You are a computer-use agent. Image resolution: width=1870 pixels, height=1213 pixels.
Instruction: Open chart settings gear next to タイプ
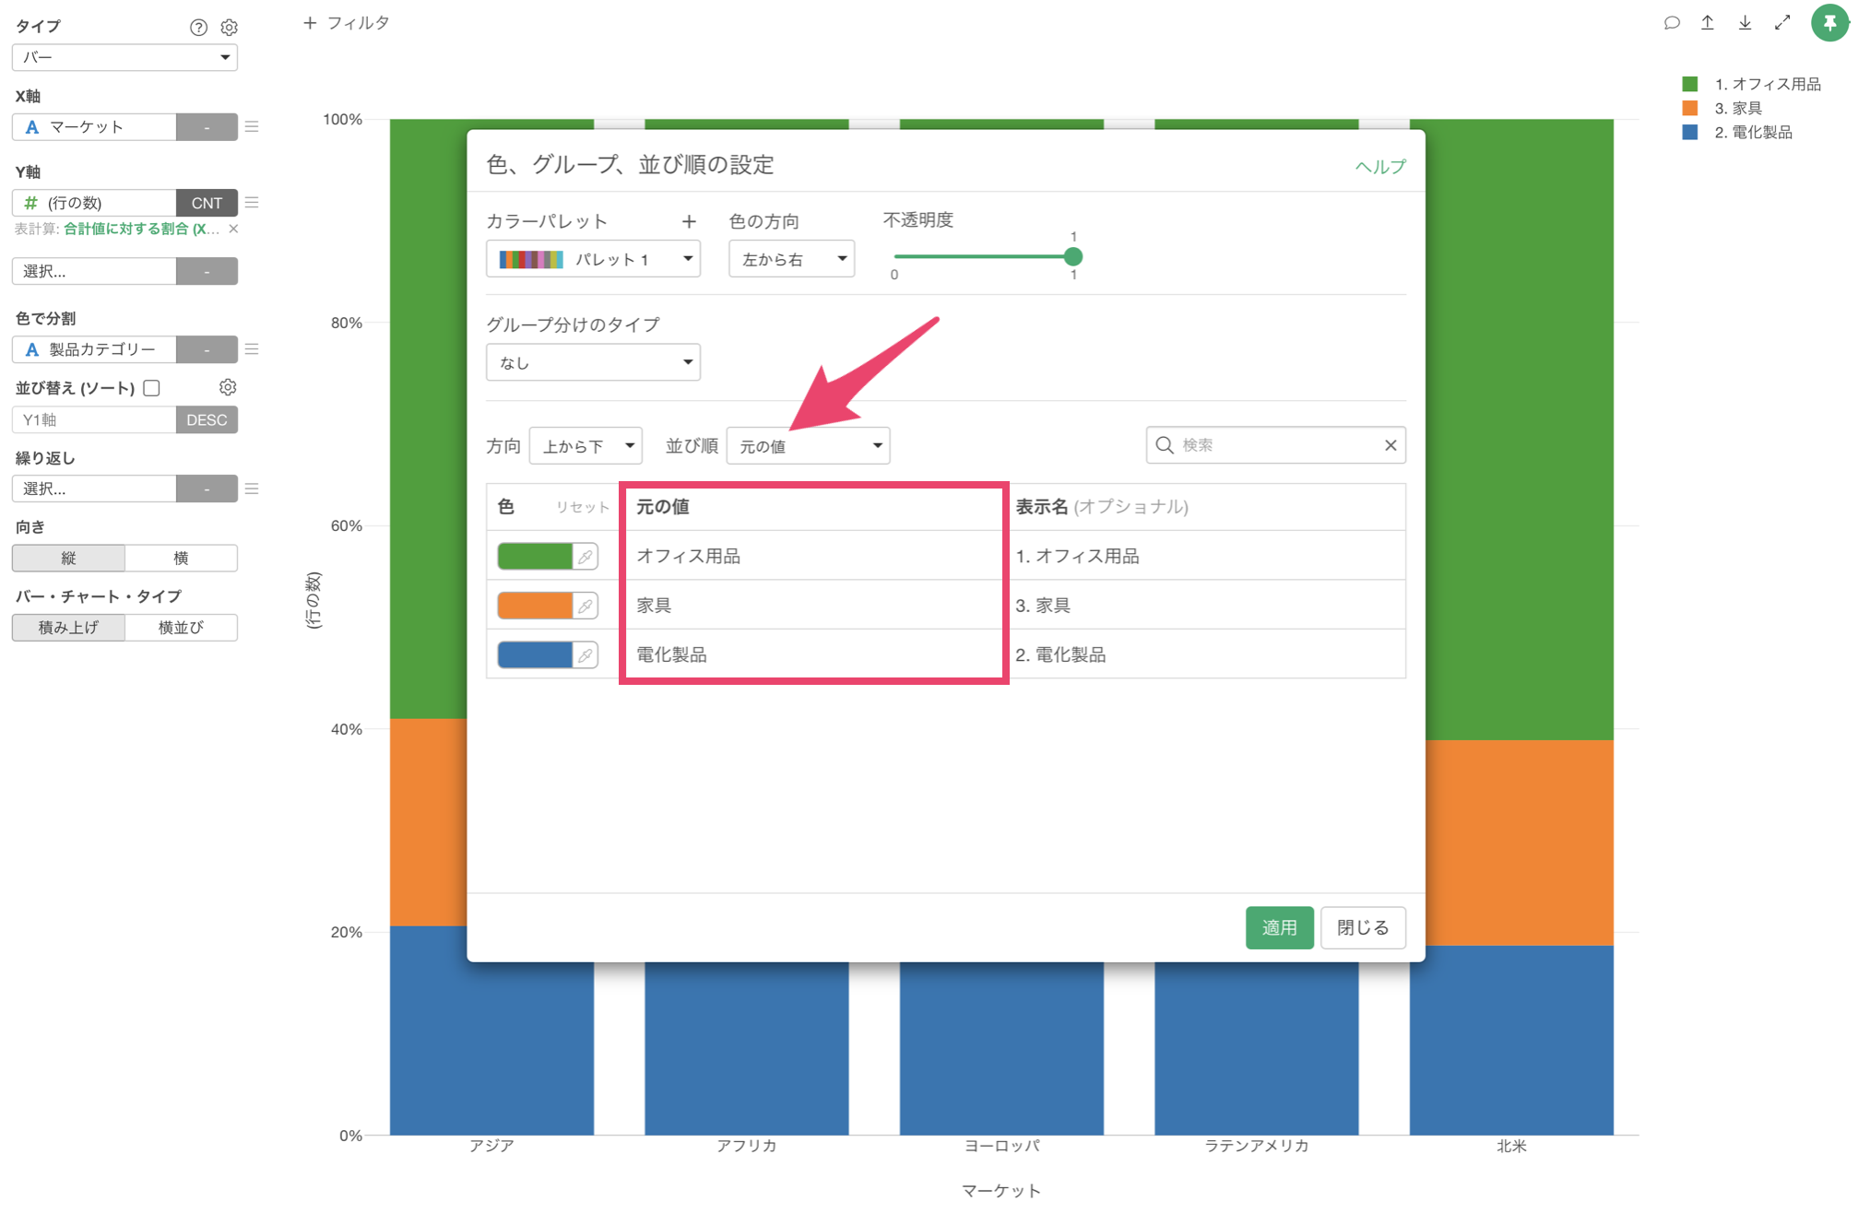[x=229, y=27]
